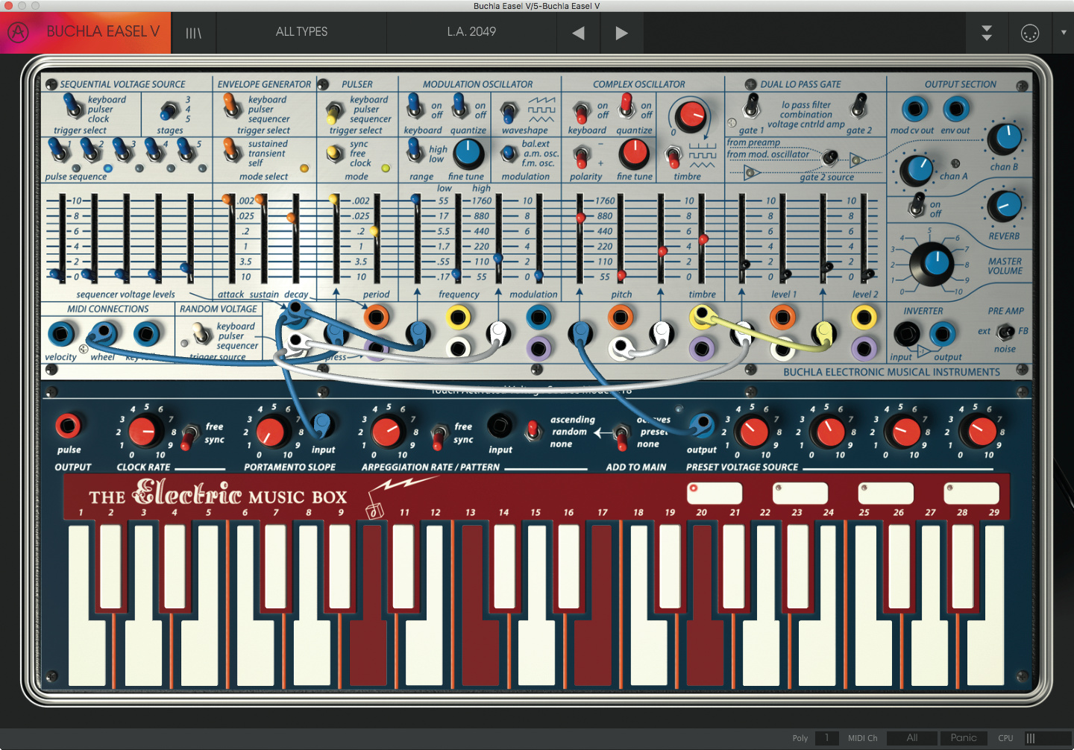Toggle the clock rate free/sync switch

191,433
